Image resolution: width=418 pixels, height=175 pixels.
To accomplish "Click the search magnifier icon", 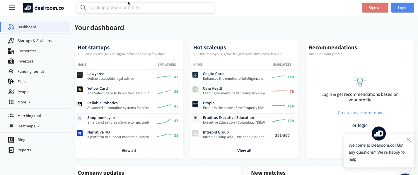I will pos(83,8).
